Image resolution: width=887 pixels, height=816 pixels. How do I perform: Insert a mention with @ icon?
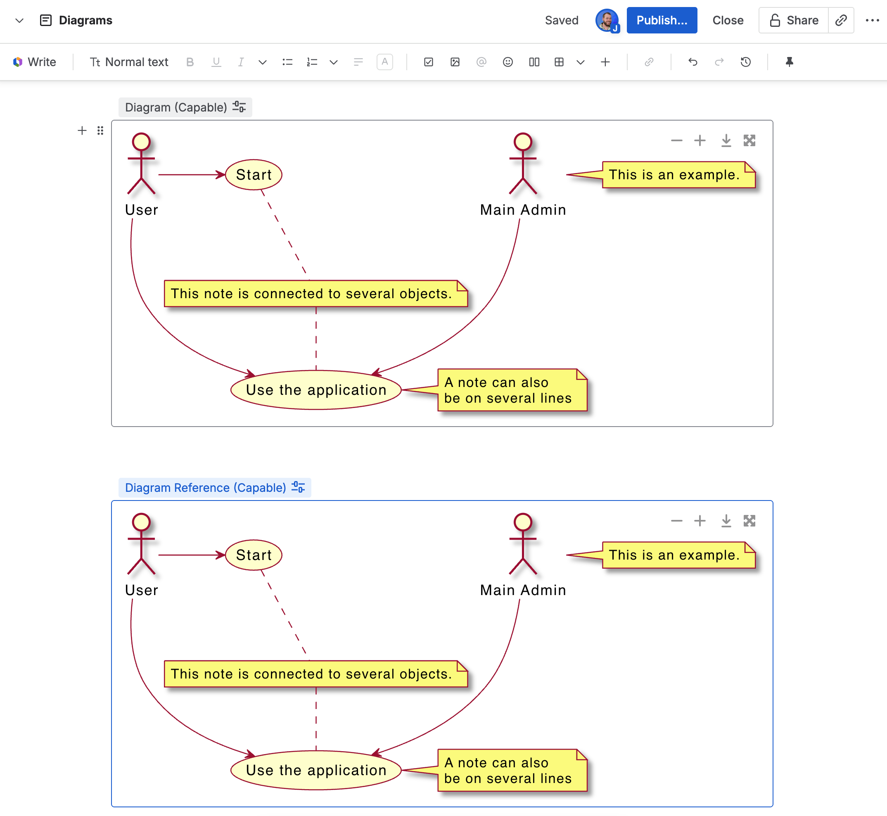click(481, 62)
